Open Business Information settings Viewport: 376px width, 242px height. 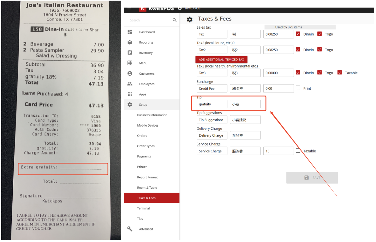point(152,115)
